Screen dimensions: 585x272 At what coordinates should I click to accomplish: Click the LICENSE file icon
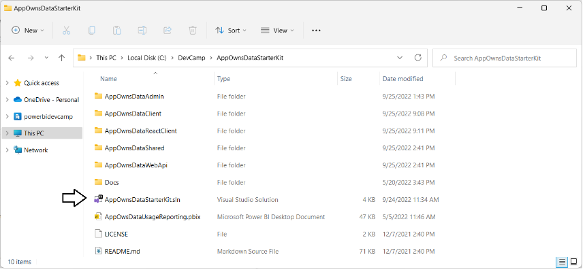98,234
